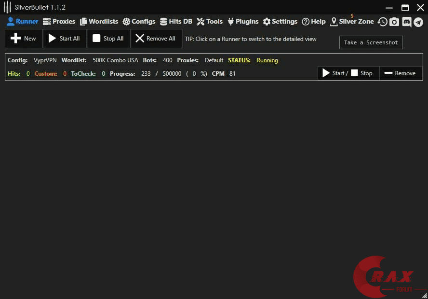Open the Help tab
This screenshot has height=299, width=428.
(x=314, y=21)
